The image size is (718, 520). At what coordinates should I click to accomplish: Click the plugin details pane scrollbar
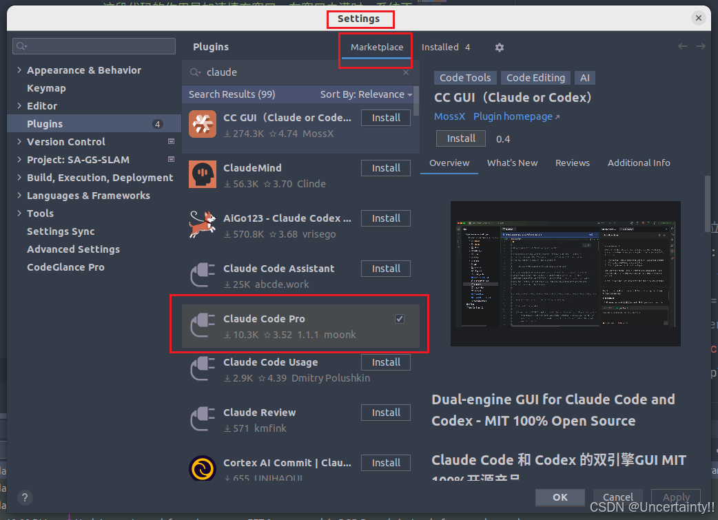tap(708, 204)
